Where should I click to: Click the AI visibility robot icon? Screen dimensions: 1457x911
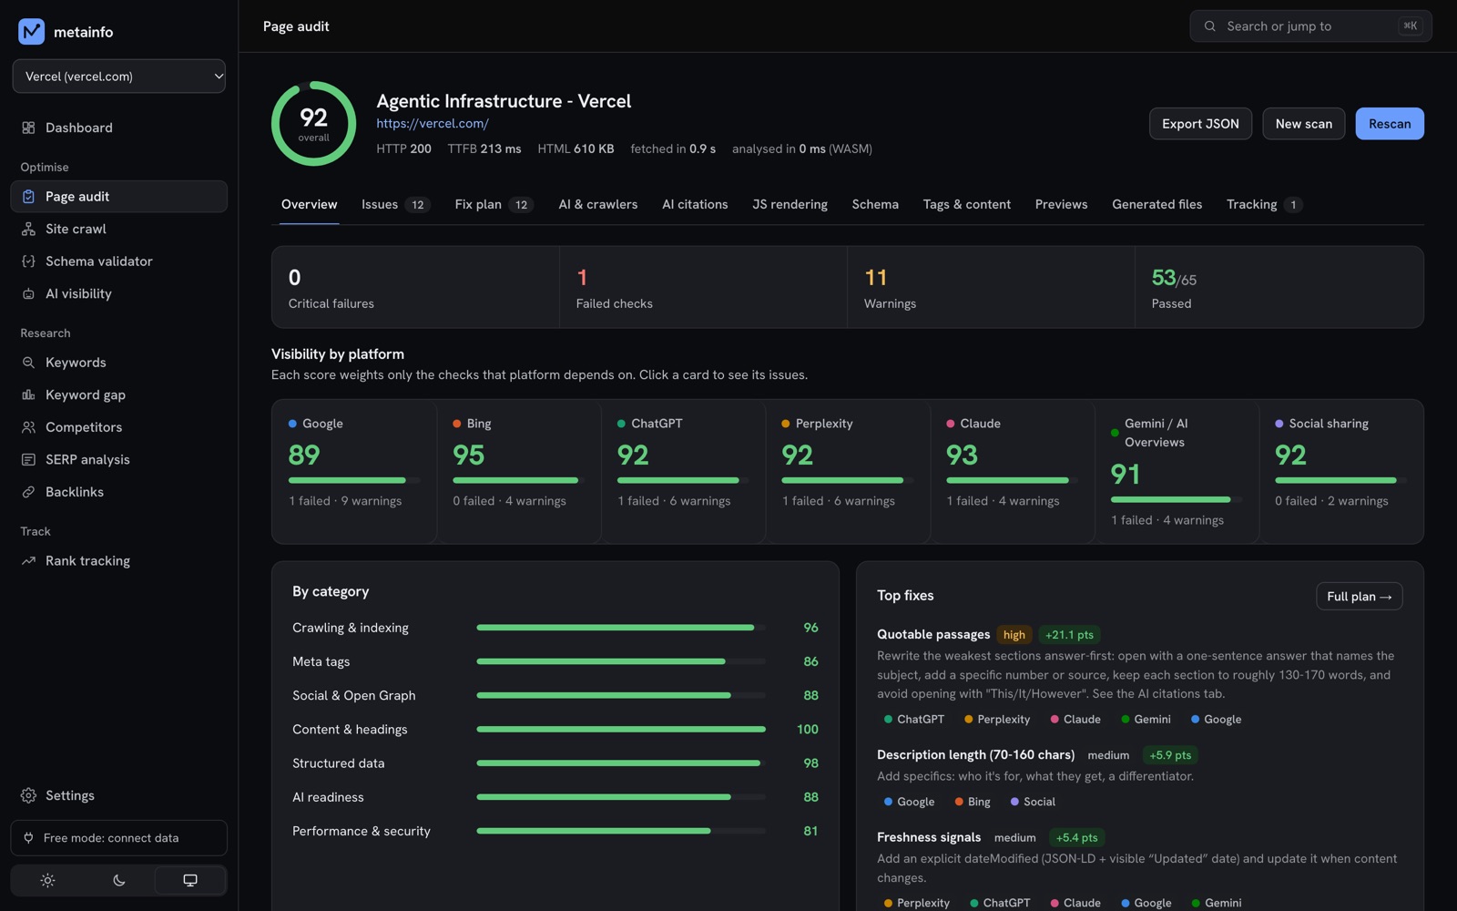[x=28, y=293]
